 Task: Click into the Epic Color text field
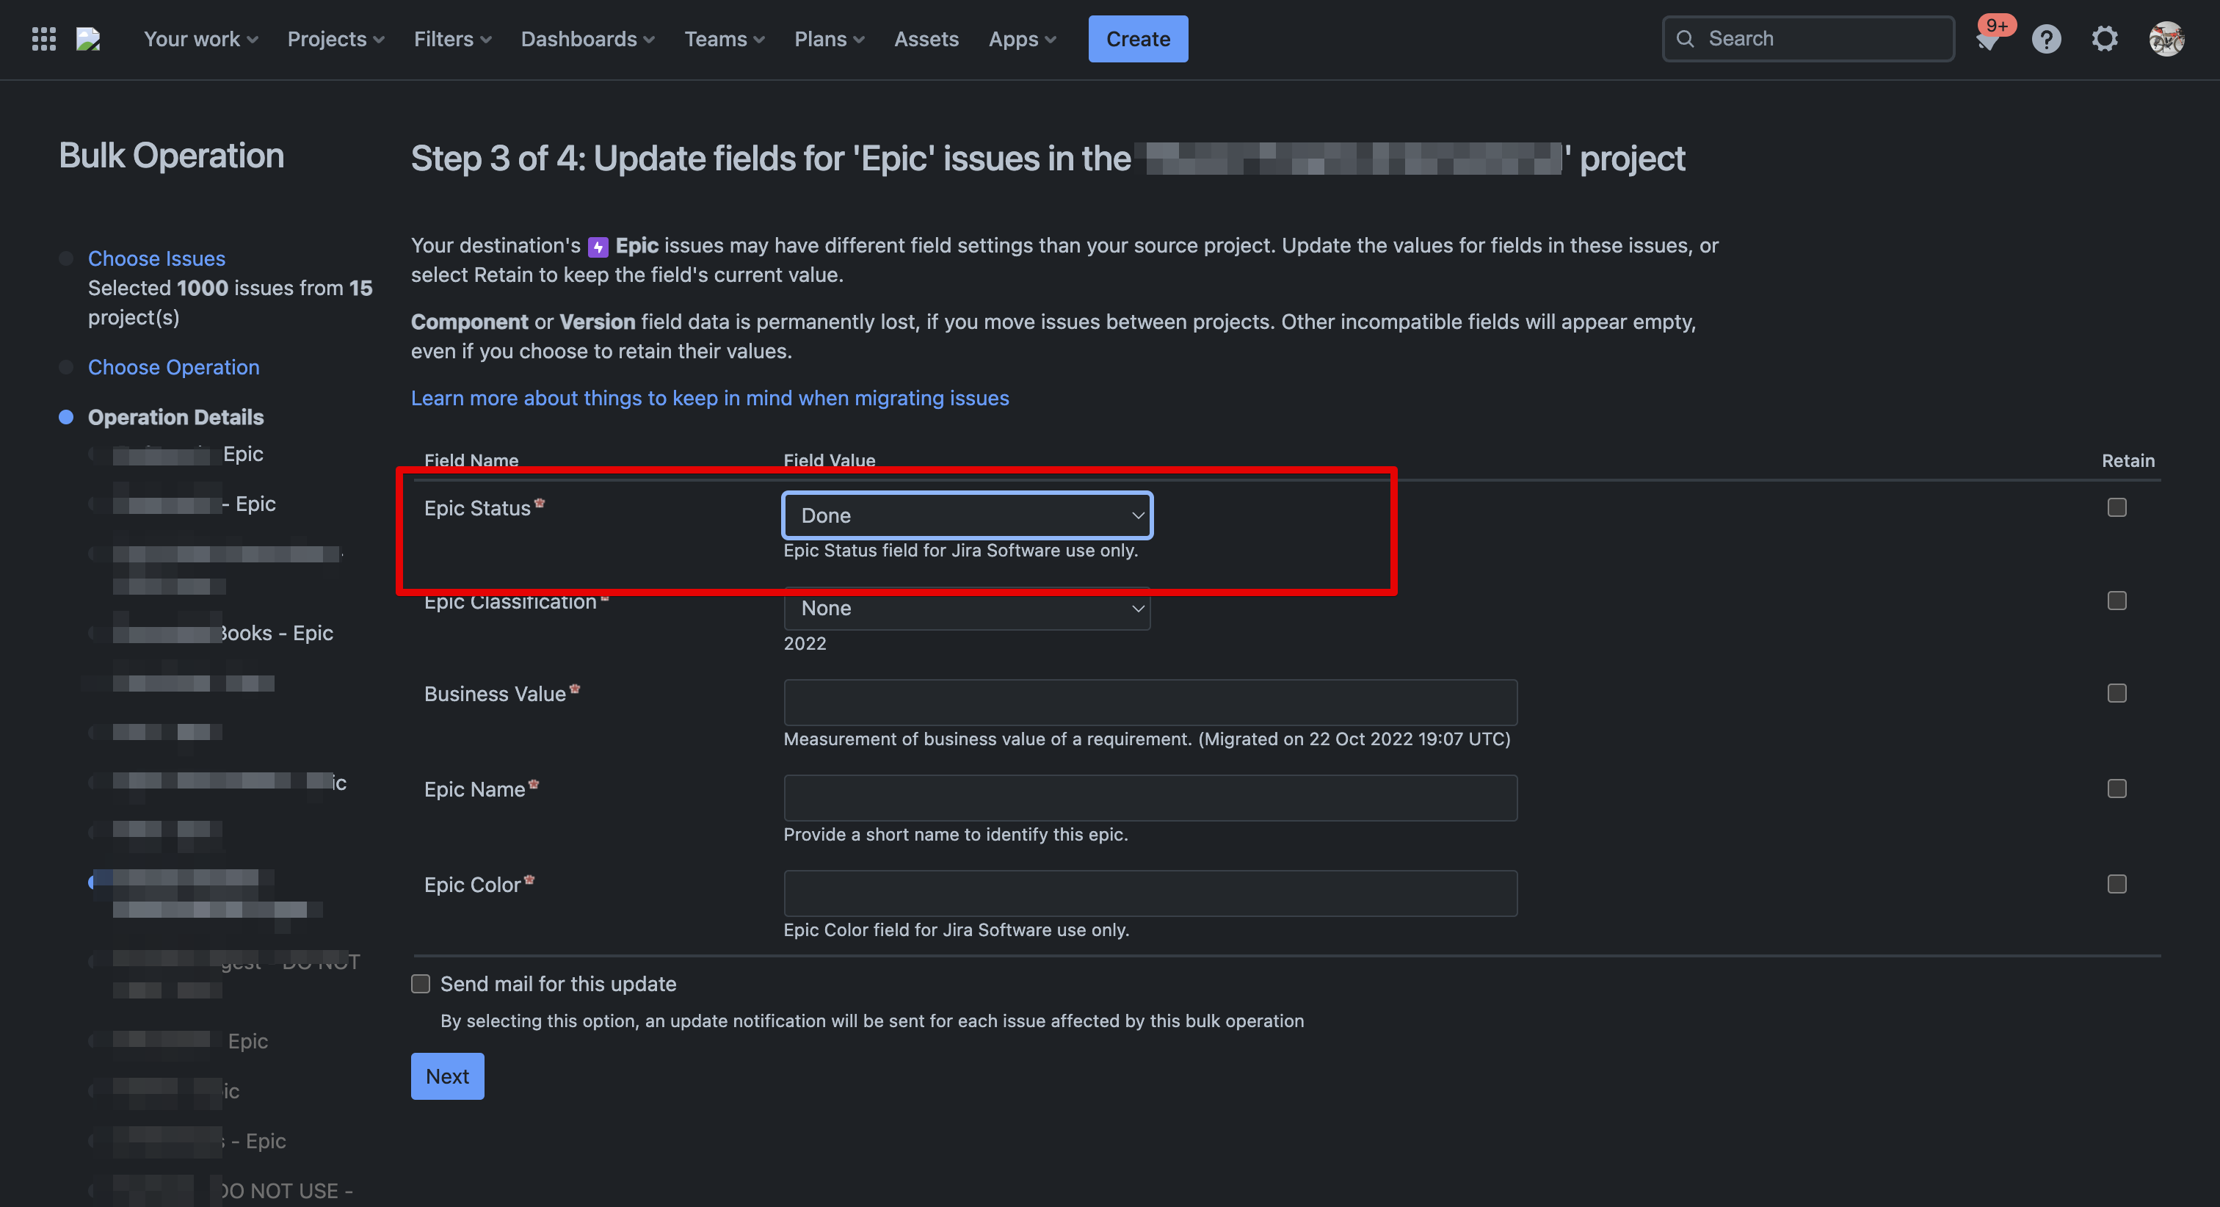[x=1150, y=894]
